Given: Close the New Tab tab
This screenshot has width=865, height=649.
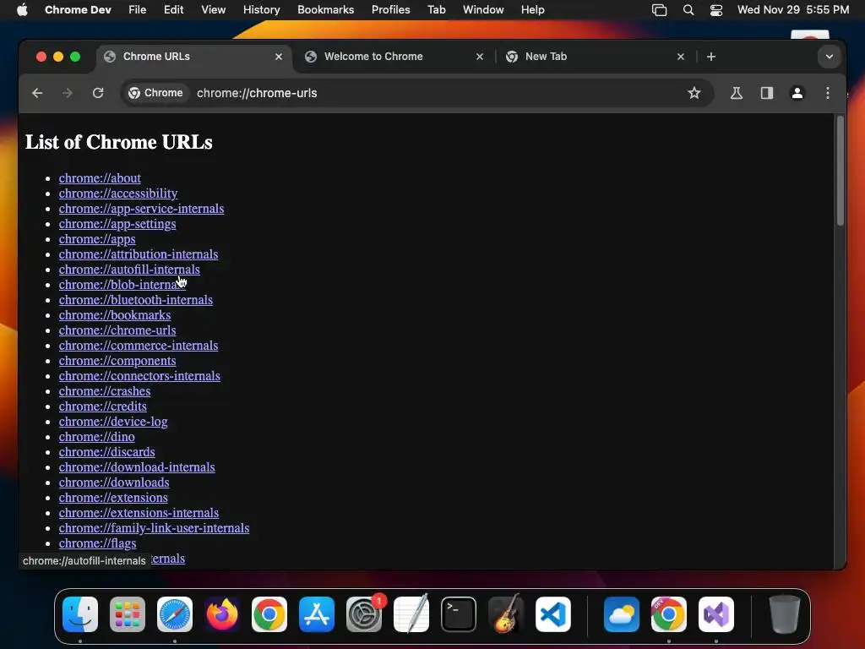Looking at the screenshot, I should click(x=681, y=57).
